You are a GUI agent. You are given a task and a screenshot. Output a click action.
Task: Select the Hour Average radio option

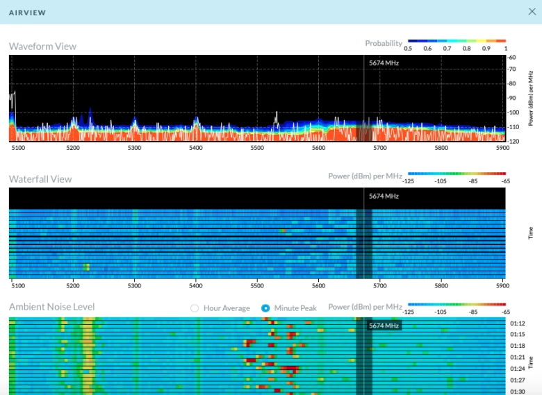195,308
